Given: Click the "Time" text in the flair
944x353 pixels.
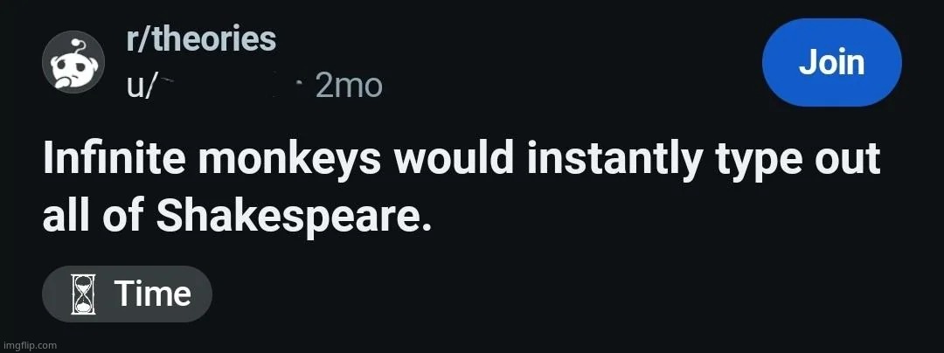Looking at the screenshot, I should click(152, 294).
